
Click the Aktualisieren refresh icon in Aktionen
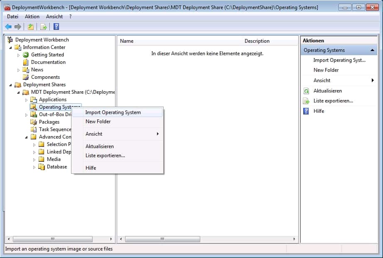point(306,91)
